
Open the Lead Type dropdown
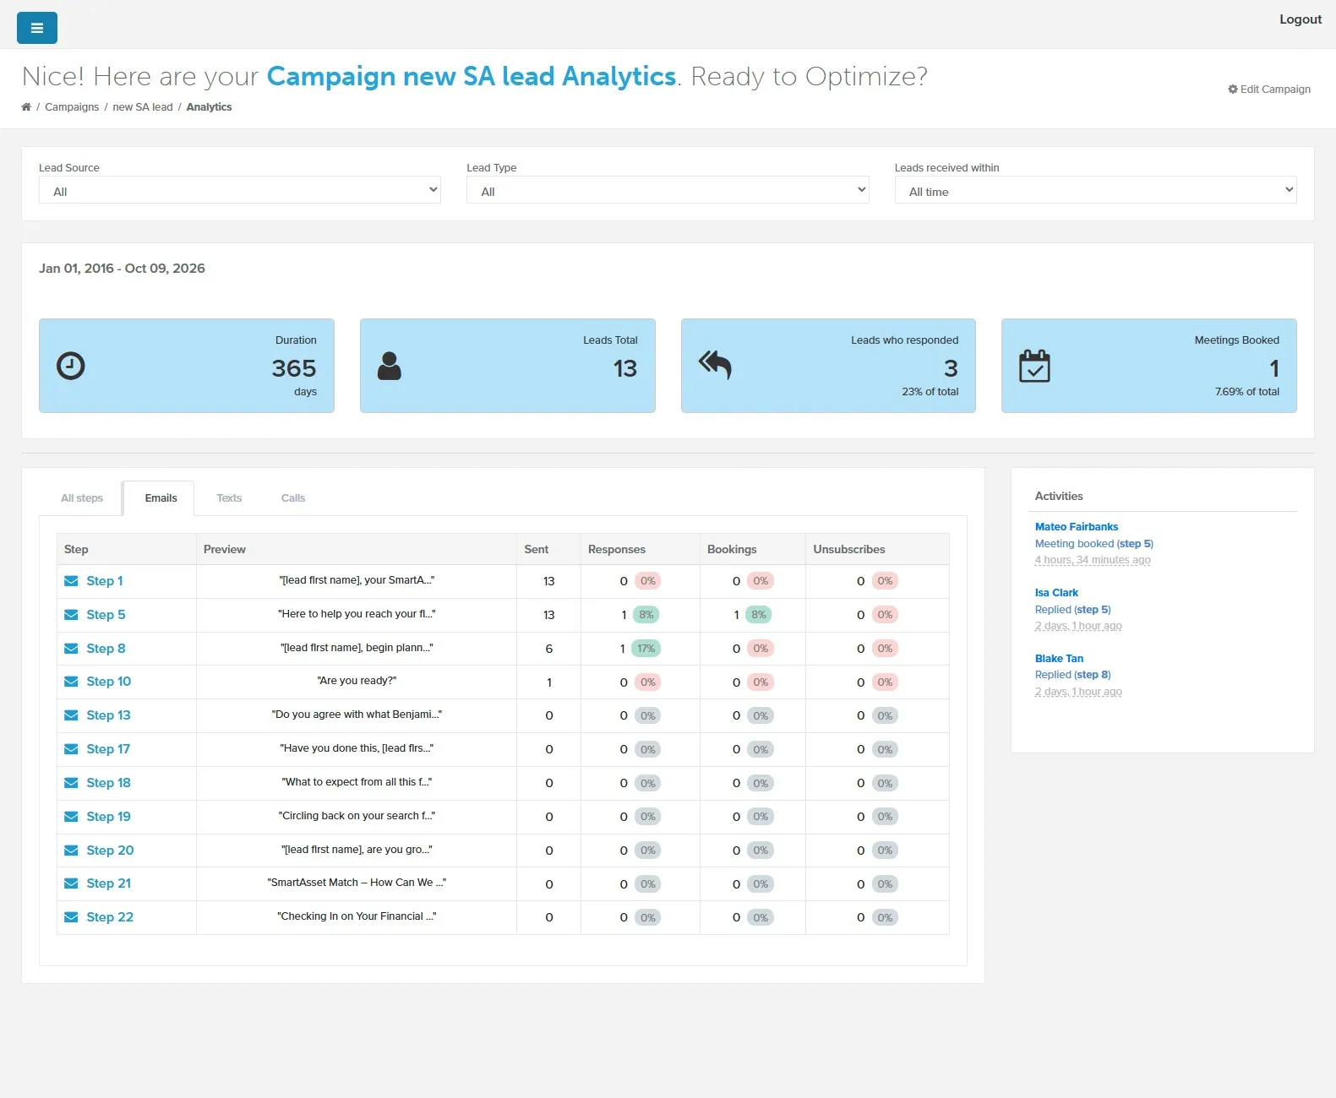668,190
